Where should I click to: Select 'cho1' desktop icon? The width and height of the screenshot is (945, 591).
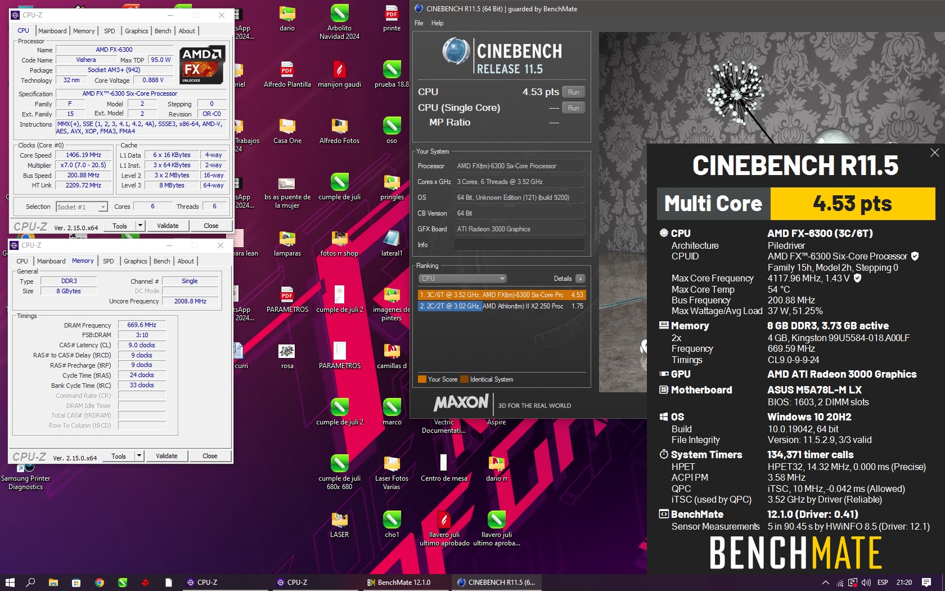[x=391, y=525]
